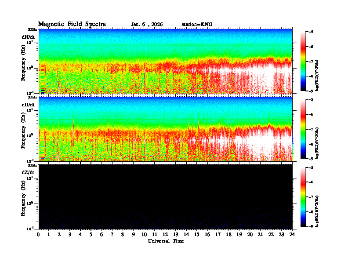348x269 pixels.
Task: Click the 10^1 frequency tick of dZ/dt panel
Action: [30, 178]
